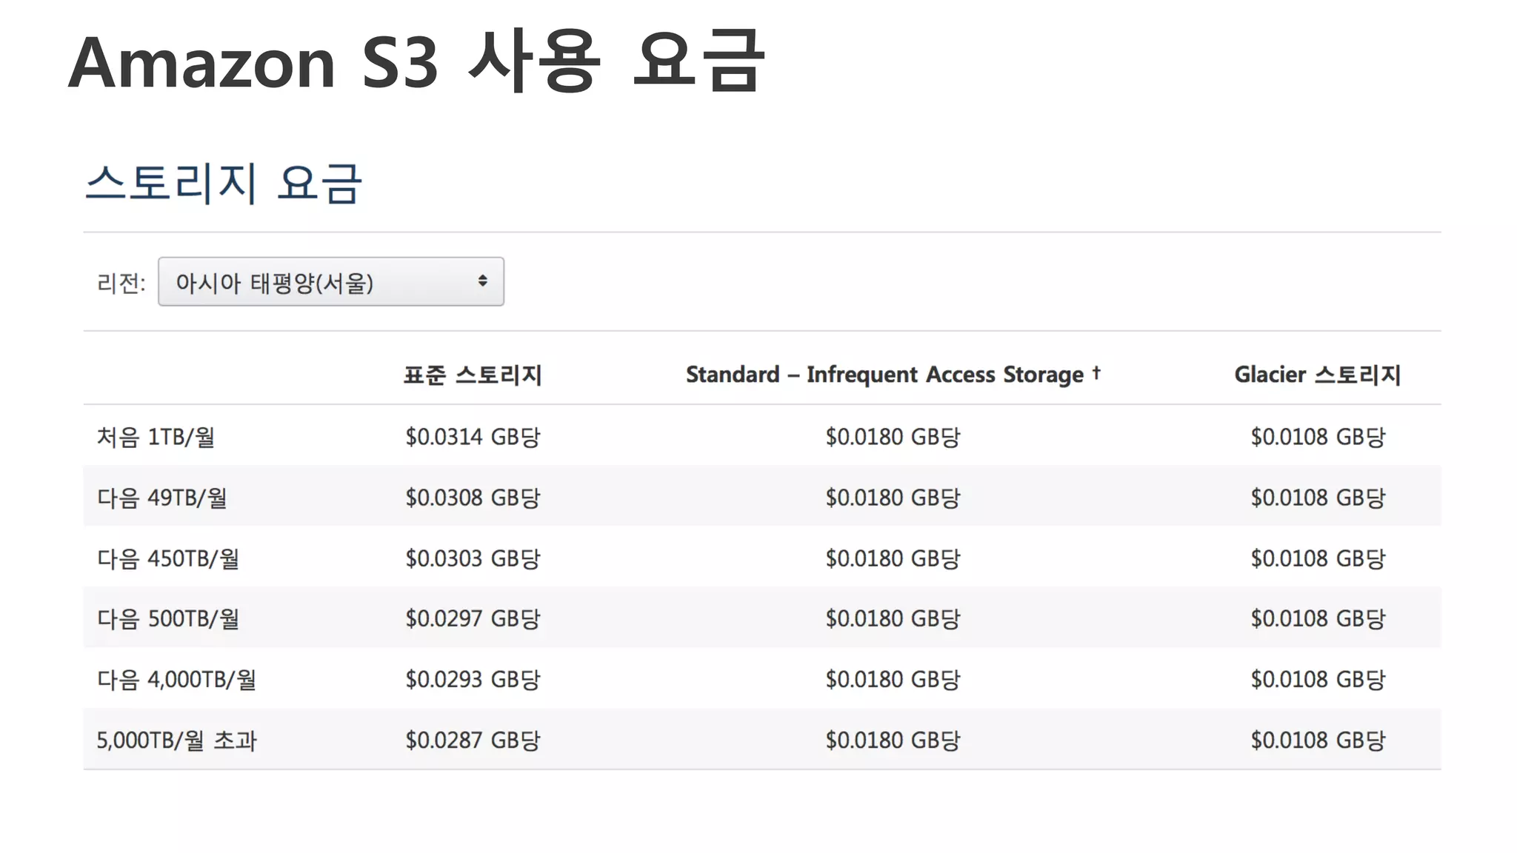1517x853 pixels.
Task: Select the 다음 450TB/월 row label
Action: click(x=168, y=558)
